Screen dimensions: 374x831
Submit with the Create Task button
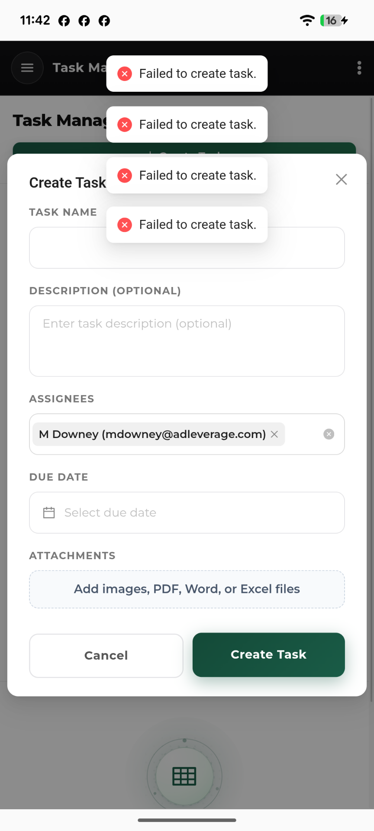tap(268, 654)
